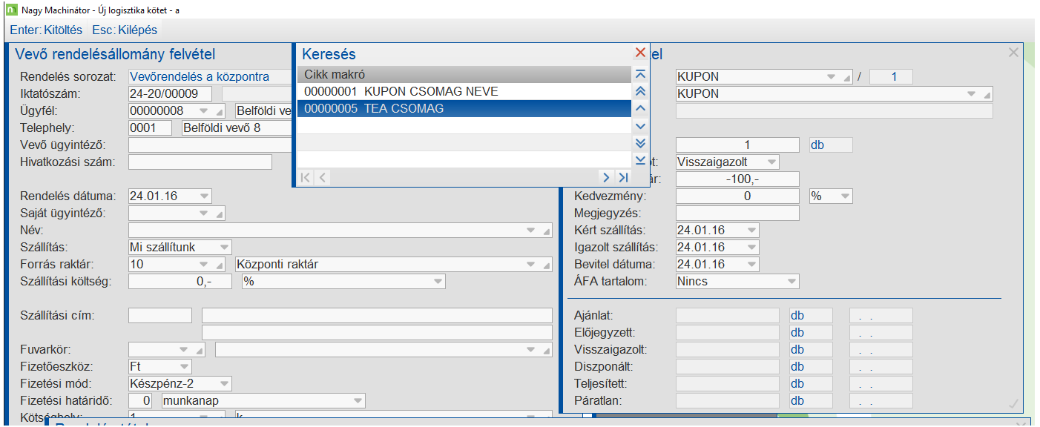The image size is (1040, 427).
Task: Click the 'Esc: Kilépés' menu item
Action: [125, 30]
